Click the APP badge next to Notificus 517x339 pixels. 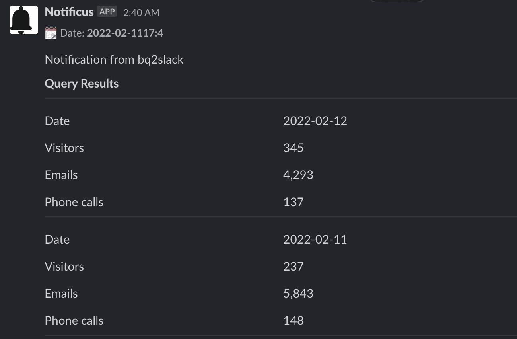click(x=107, y=11)
